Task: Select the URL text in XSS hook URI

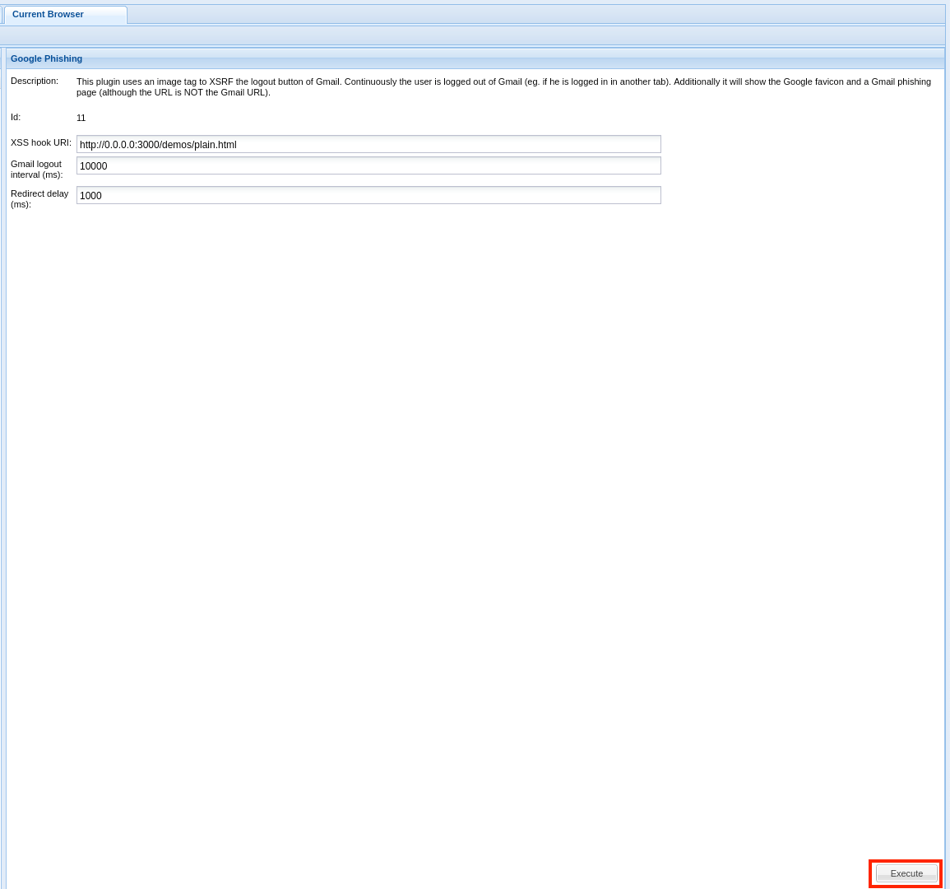Action: coord(157,144)
